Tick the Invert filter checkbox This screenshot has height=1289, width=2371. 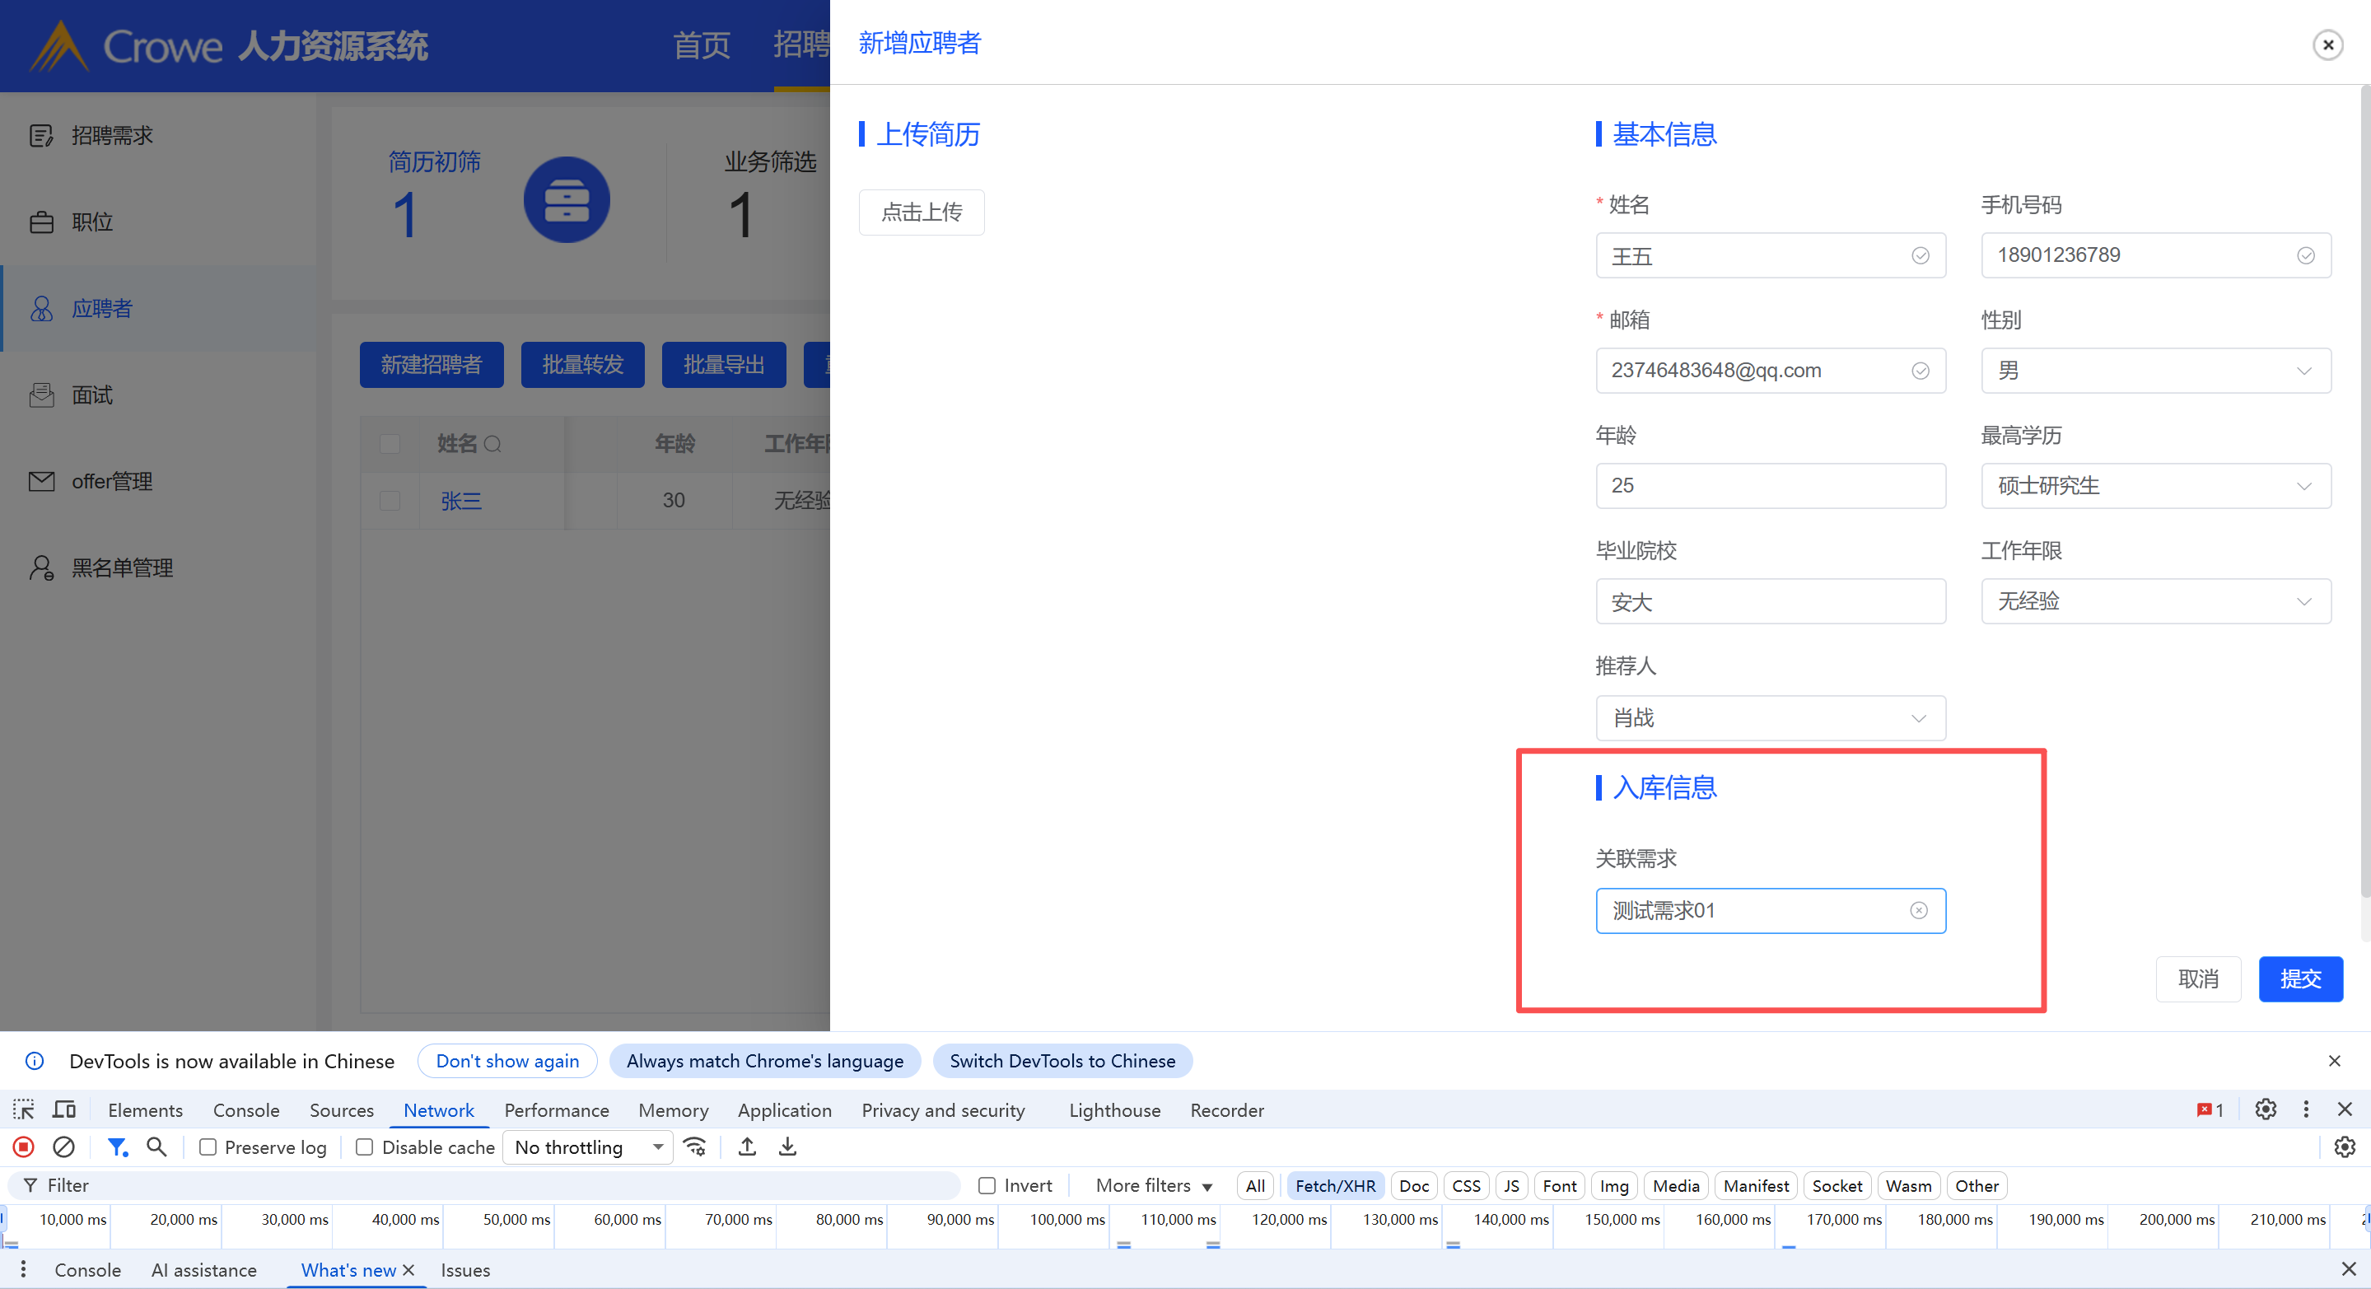(x=987, y=1186)
